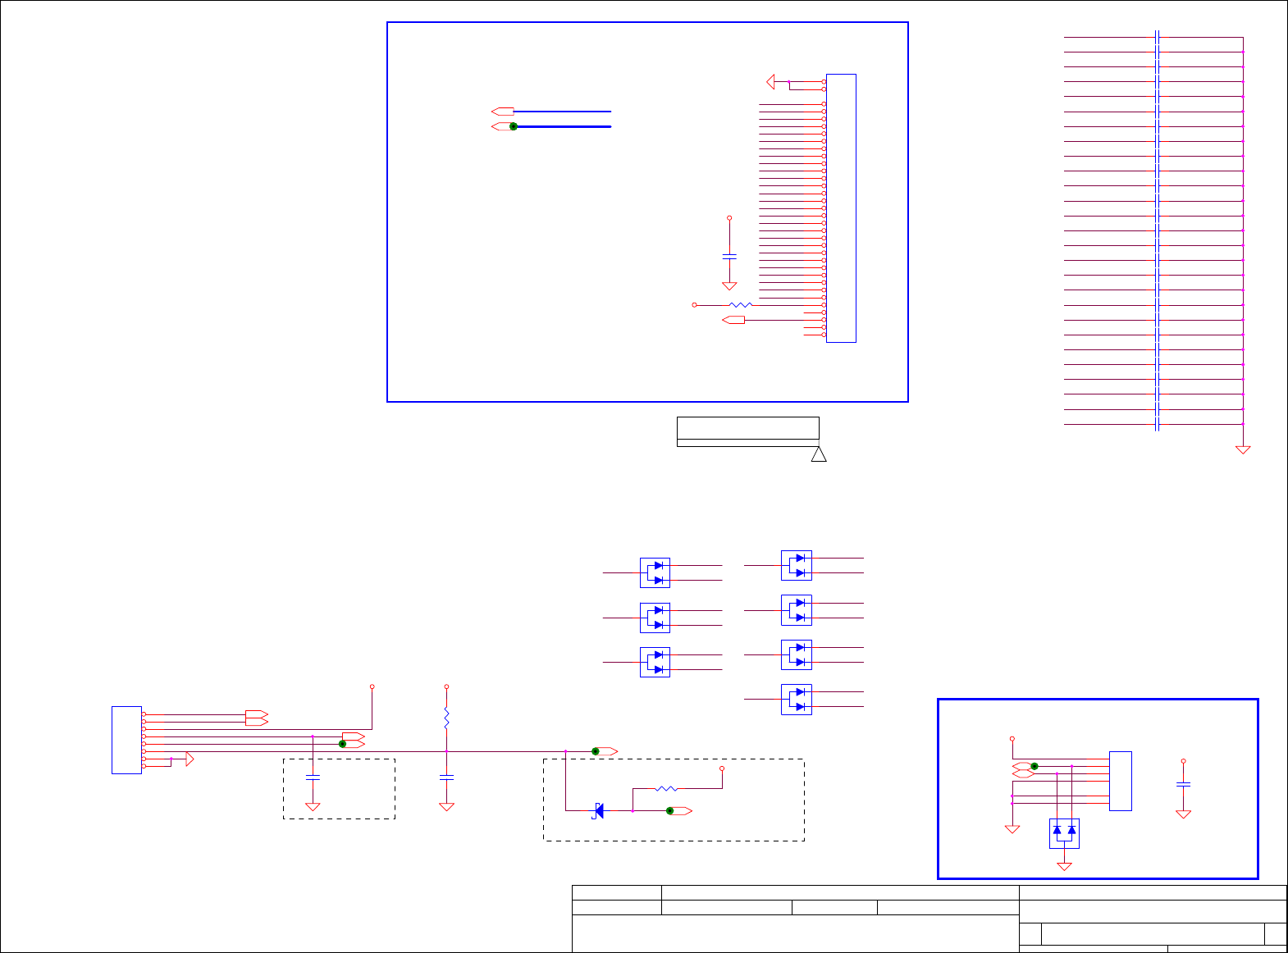Select the dual-diode package in bottom-right blue frame
1288x953 pixels.
pyautogui.click(x=1065, y=833)
